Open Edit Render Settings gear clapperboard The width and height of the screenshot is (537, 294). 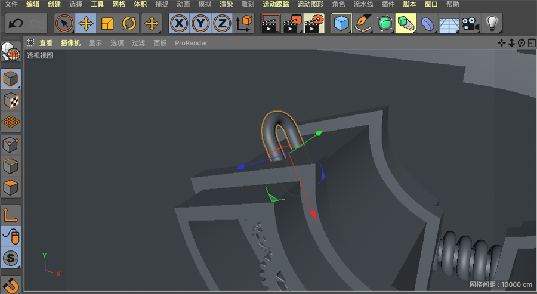tap(314, 24)
